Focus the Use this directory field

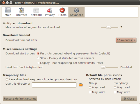tap(54, 85)
